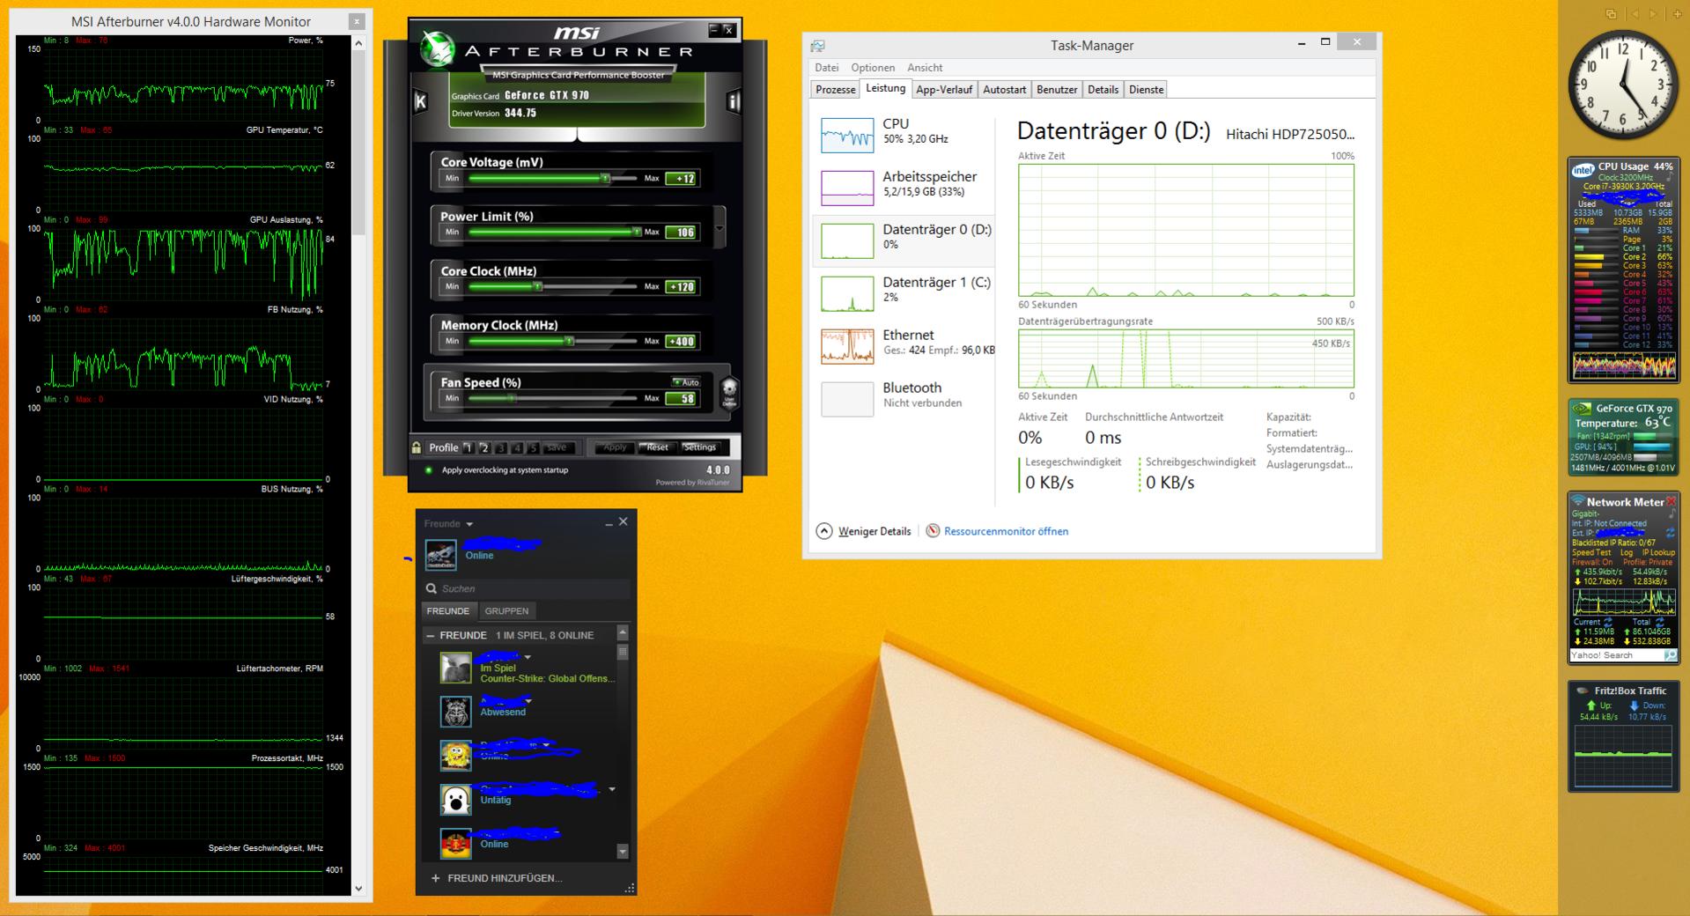This screenshot has height=916, width=1690.
Task: Click the Wi-Fi icon in Network Meter gadget
Action: pos(1577,502)
